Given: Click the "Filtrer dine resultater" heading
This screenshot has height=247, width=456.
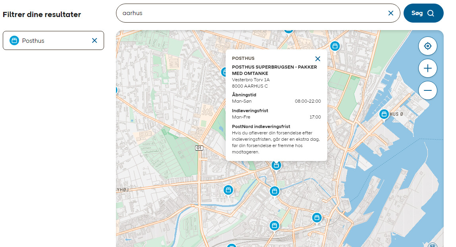Looking at the screenshot, I should coord(42,15).
